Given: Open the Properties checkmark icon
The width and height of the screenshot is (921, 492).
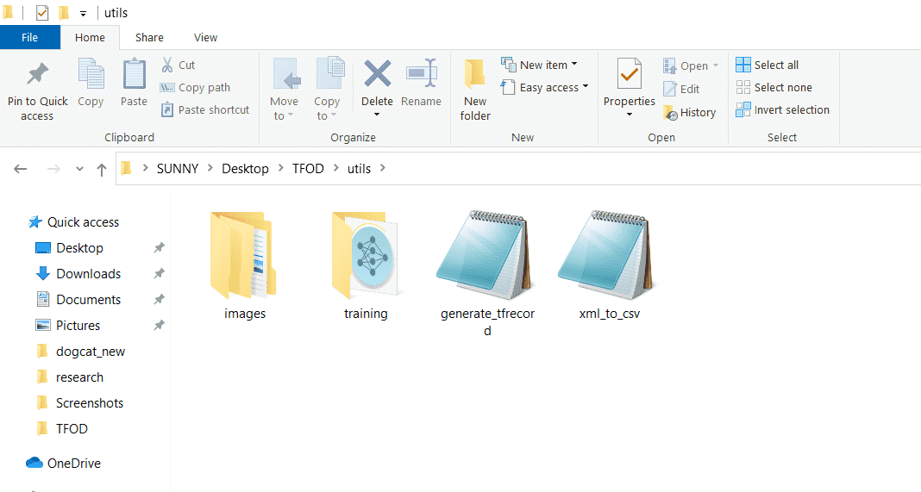Looking at the screenshot, I should click(x=629, y=74).
